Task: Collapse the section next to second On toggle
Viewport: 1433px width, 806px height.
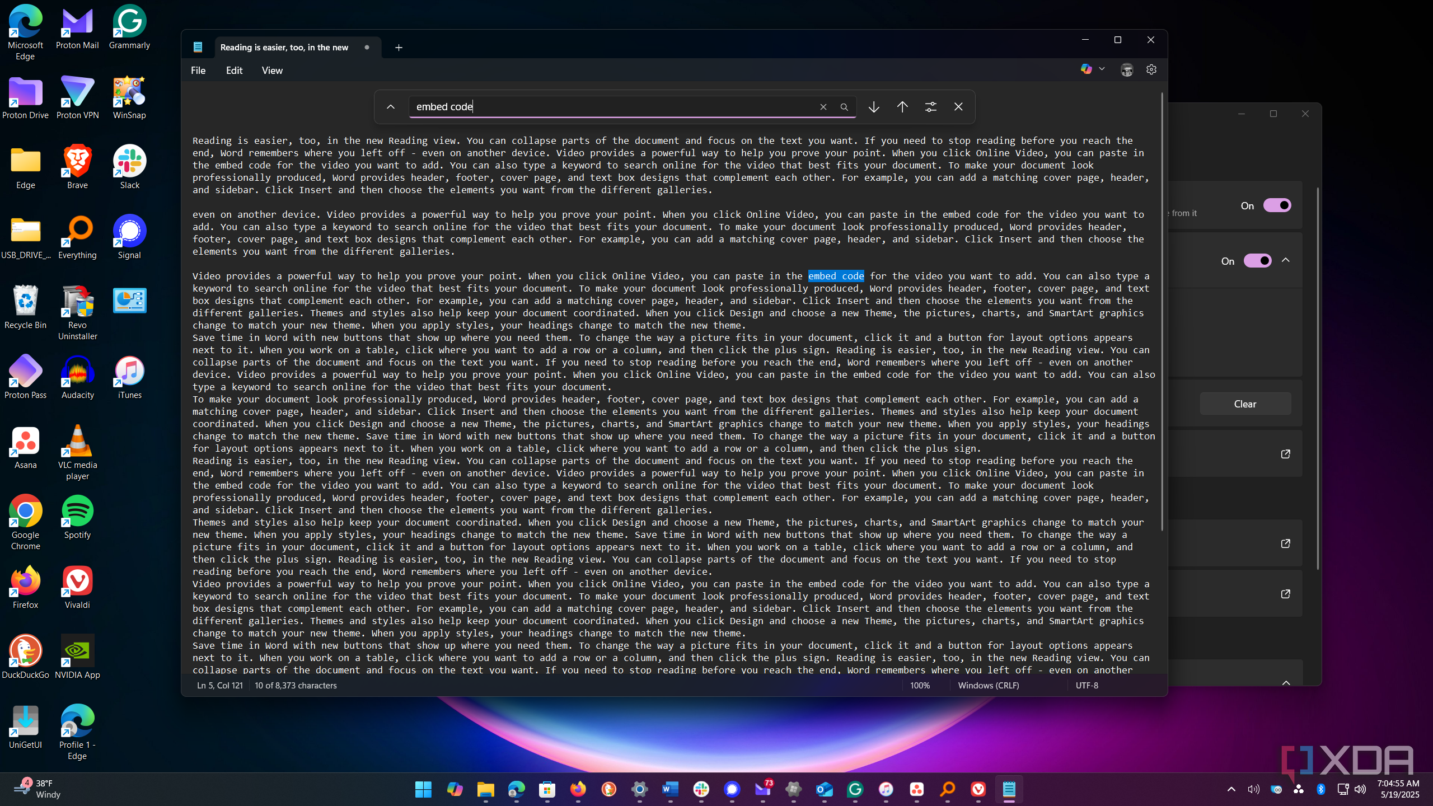Action: (x=1286, y=260)
